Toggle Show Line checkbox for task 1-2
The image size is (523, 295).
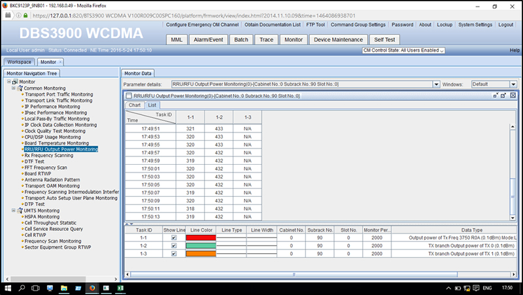[174, 245]
